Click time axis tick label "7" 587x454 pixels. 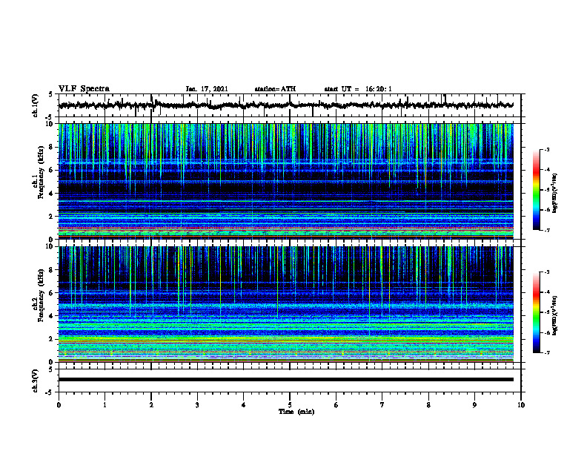coord(382,405)
